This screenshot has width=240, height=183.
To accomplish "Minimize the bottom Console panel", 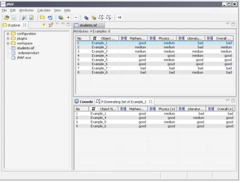I will pos(228,100).
